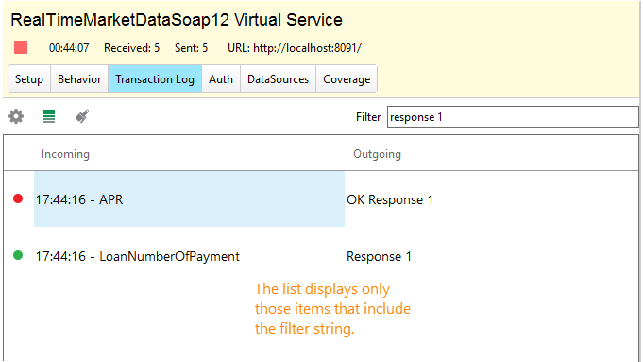Click green status dot of LoanNumberOfPayment entry

pos(18,255)
